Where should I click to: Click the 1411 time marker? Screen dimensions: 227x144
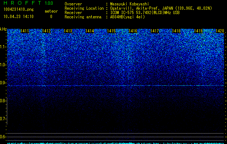tap(25, 31)
